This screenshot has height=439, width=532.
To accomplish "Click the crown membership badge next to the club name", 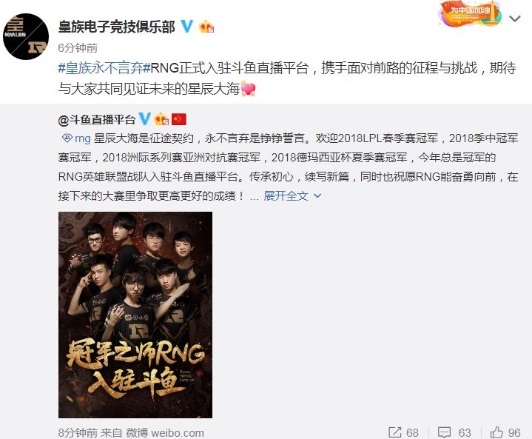I will click(206, 27).
